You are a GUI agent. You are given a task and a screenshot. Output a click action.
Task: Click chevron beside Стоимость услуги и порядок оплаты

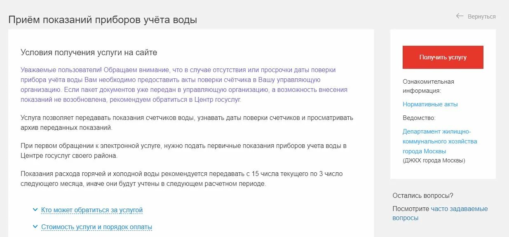(35, 227)
